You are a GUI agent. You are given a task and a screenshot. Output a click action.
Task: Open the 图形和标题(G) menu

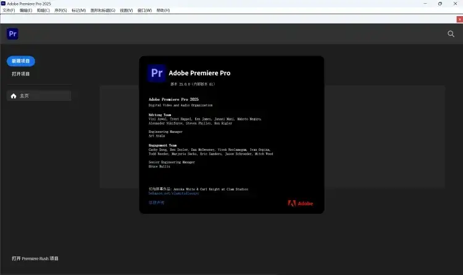pos(102,11)
